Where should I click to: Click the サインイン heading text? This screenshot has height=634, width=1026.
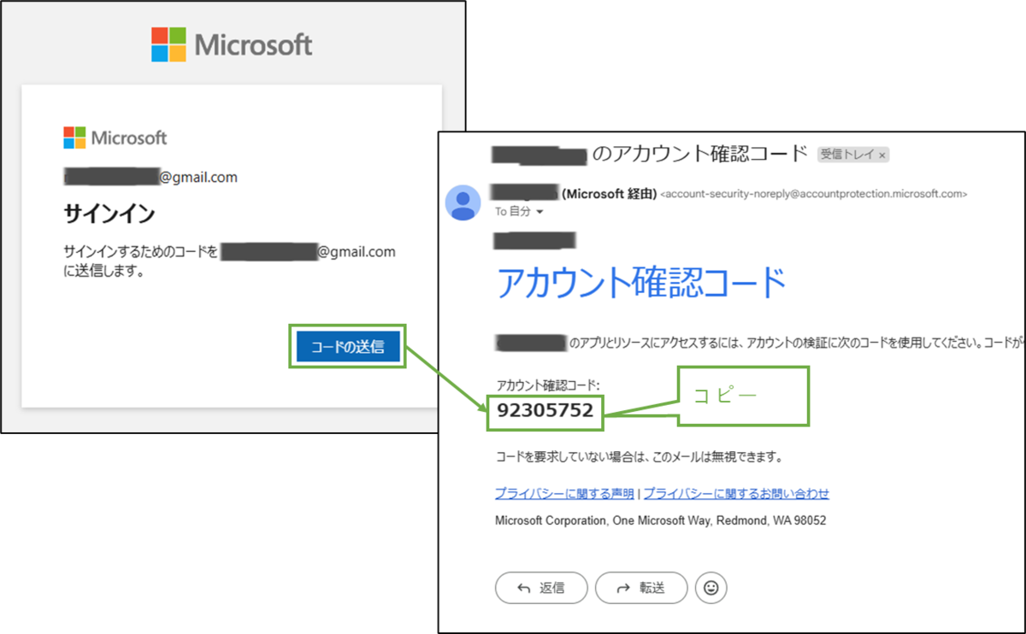[x=109, y=214]
